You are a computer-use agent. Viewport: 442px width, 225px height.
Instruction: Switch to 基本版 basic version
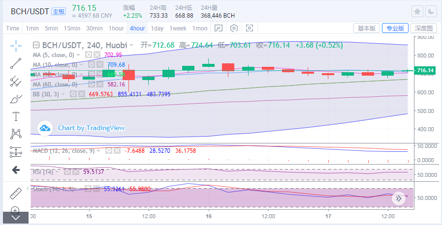click(x=367, y=28)
